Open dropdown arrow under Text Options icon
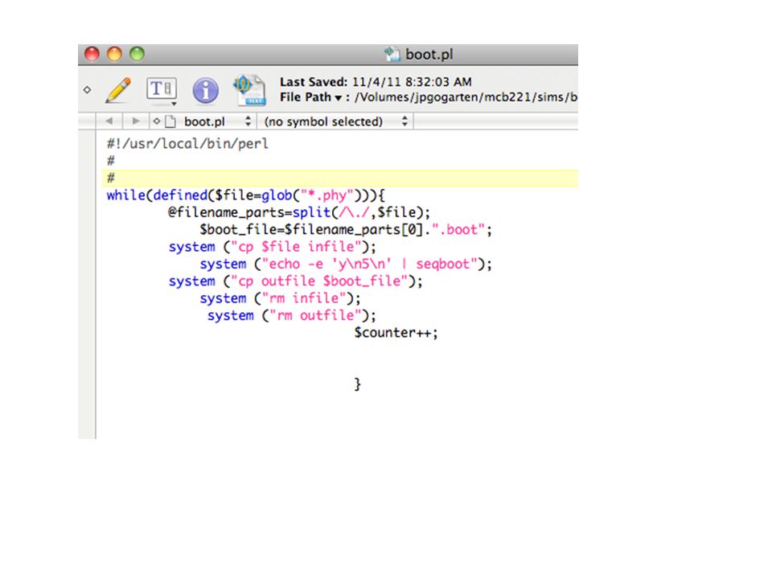 [x=174, y=104]
